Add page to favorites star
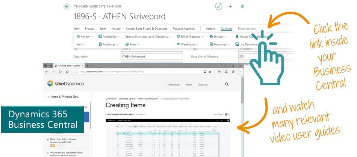The image size is (357, 157). (210, 72)
